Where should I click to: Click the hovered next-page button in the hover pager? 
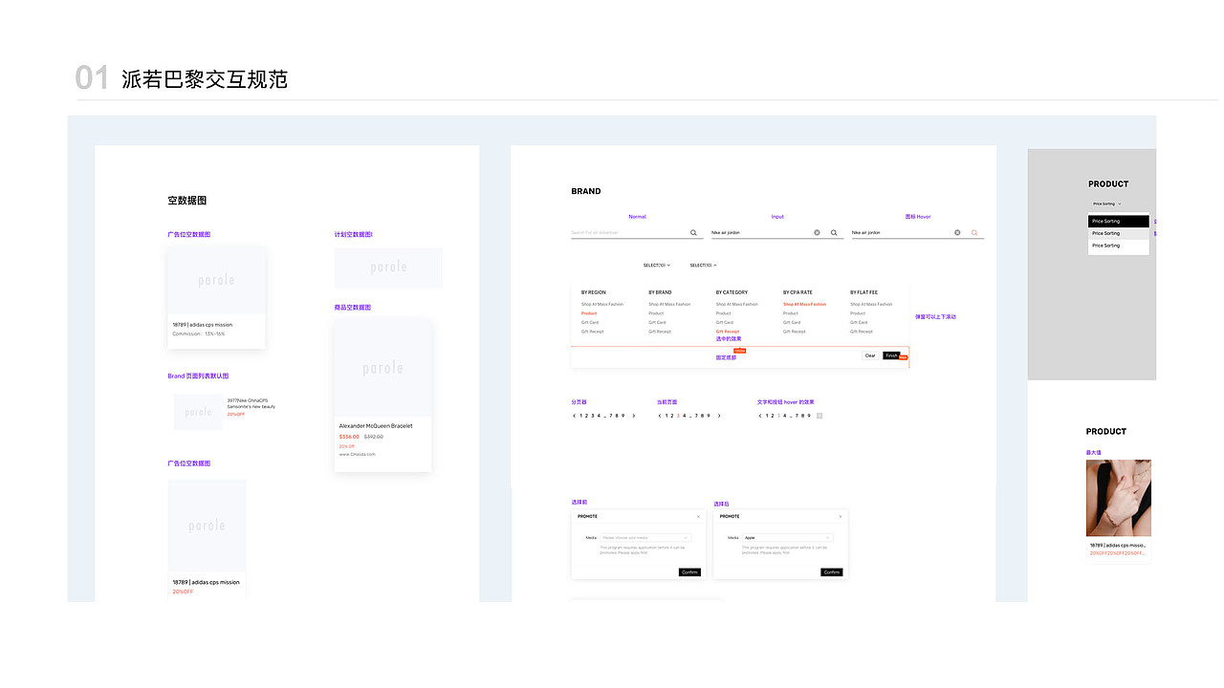tap(820, 416)
